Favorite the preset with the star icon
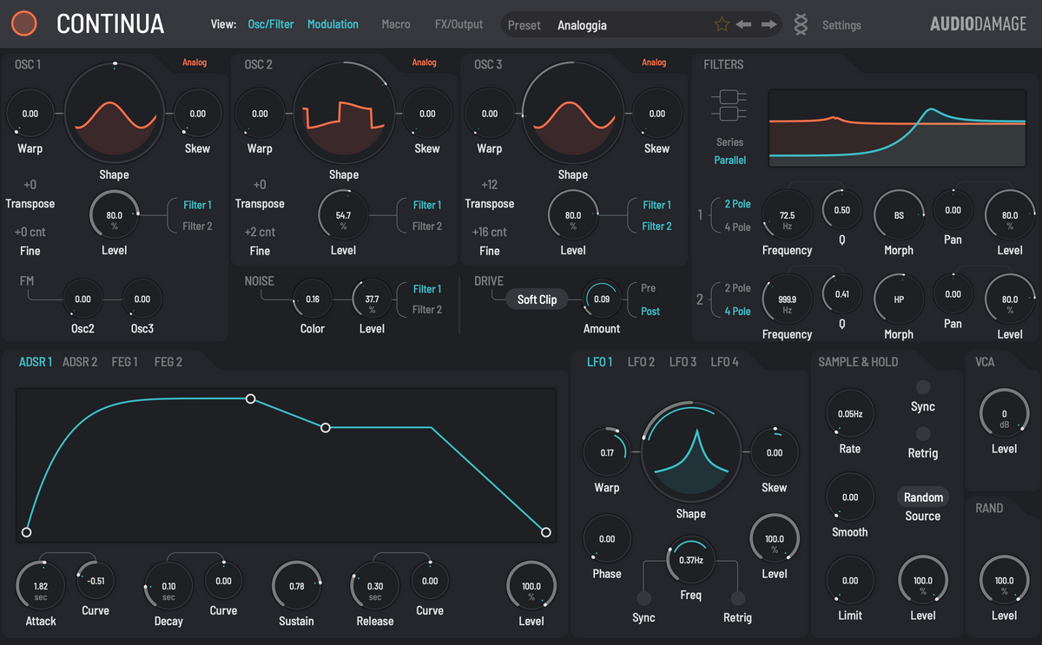This screenshot has width=1042, height=645. [x=722, y=24]
